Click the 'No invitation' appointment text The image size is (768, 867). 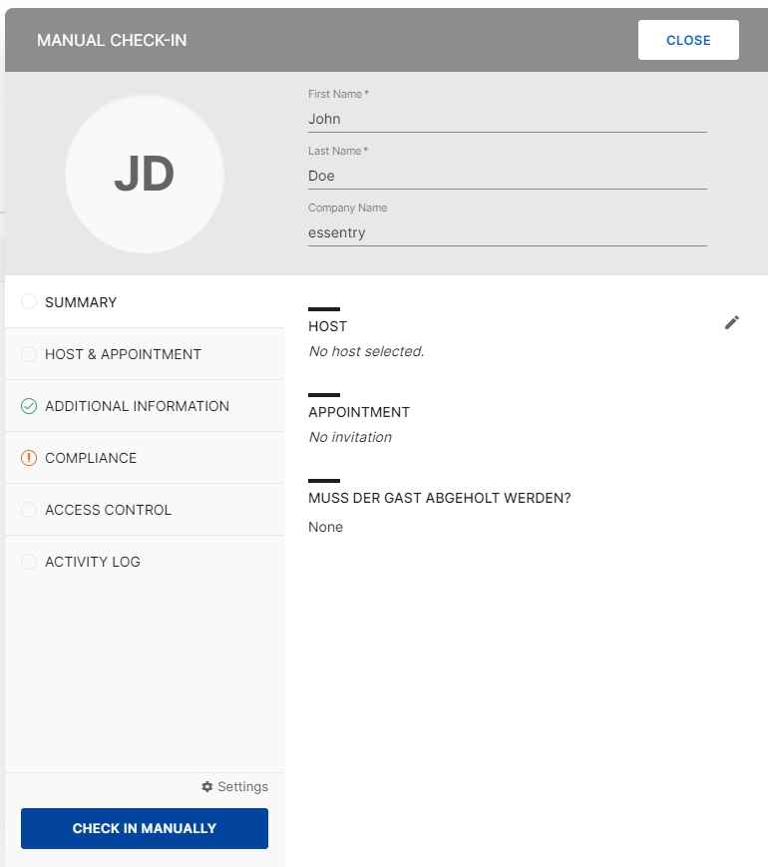click(350, 437)
